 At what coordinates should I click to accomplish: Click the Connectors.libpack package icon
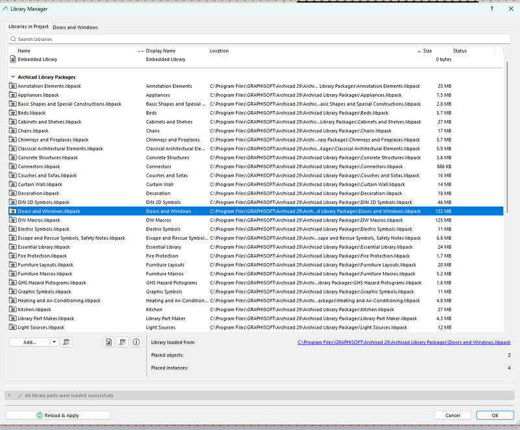[x=13, y=167]
